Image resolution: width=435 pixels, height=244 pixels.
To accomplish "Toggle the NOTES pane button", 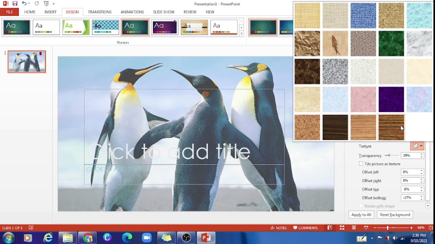I will 278,228.
